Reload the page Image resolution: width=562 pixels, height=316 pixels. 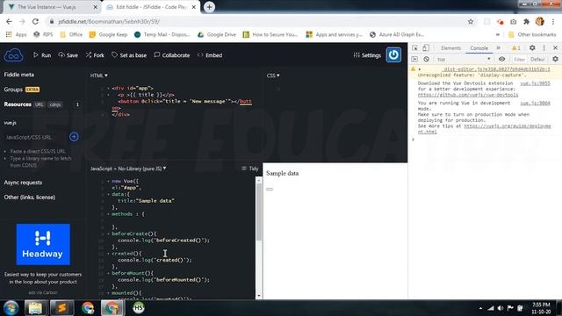pos(35,21)
